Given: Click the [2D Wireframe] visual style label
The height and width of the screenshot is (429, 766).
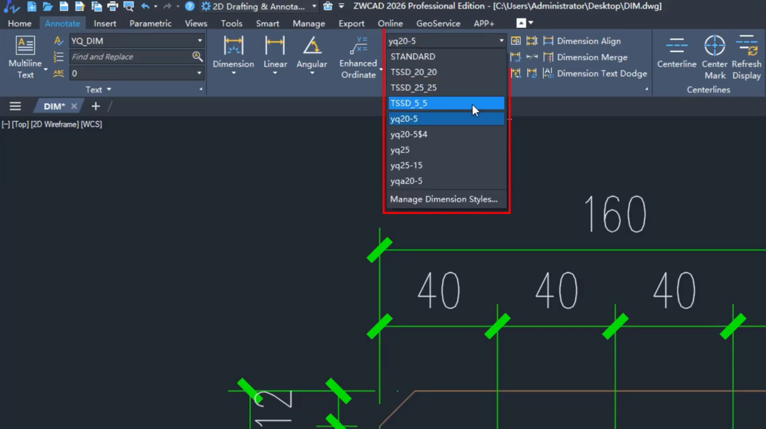Looking at the screenshot, I should tap(55, 124).
